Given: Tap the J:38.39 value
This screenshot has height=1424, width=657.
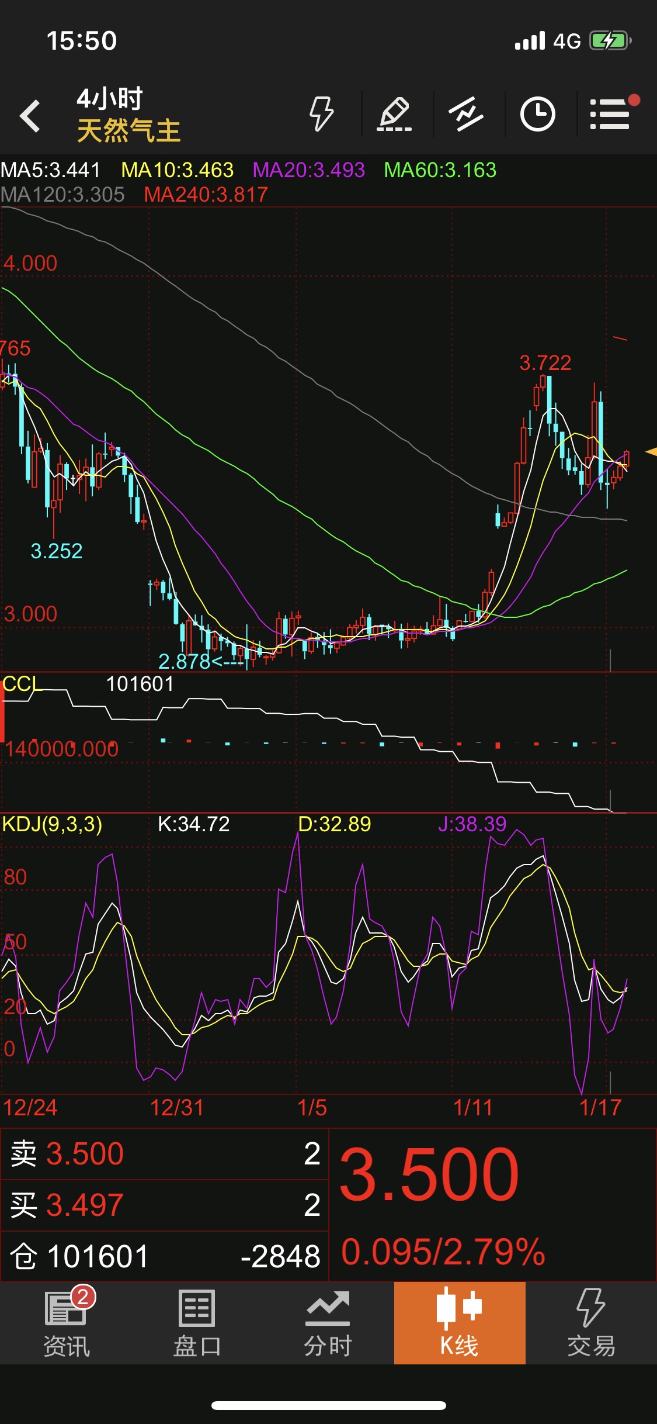Looking at the screenshot, I should (x=472, y=824).
